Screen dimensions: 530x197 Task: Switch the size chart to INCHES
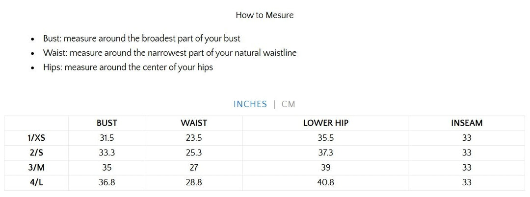pos(250,104)
